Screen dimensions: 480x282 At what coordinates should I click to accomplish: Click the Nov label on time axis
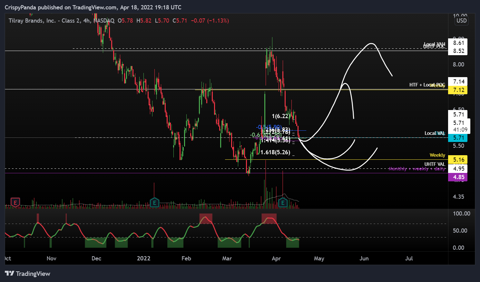pyautogui.click(x=52, y=258)
